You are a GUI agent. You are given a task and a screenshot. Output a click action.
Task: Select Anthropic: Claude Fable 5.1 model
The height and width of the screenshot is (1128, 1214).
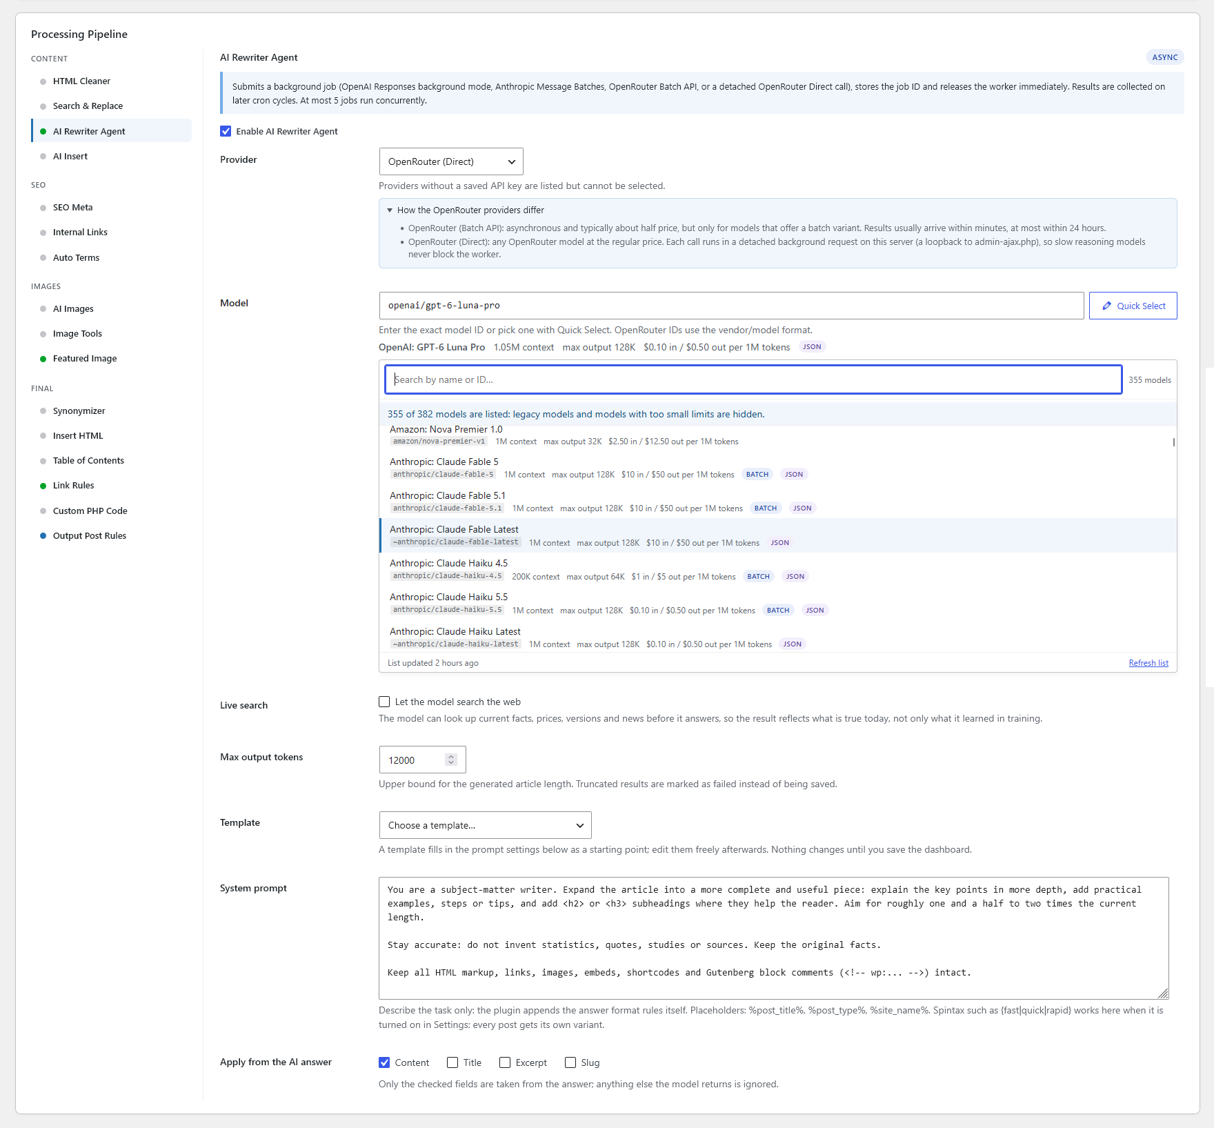tap(777, 502)
